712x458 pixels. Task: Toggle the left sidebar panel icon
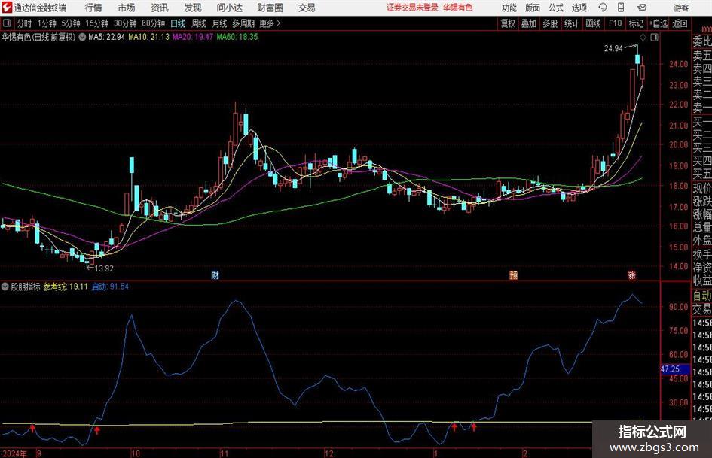click(x=7, y=23)
